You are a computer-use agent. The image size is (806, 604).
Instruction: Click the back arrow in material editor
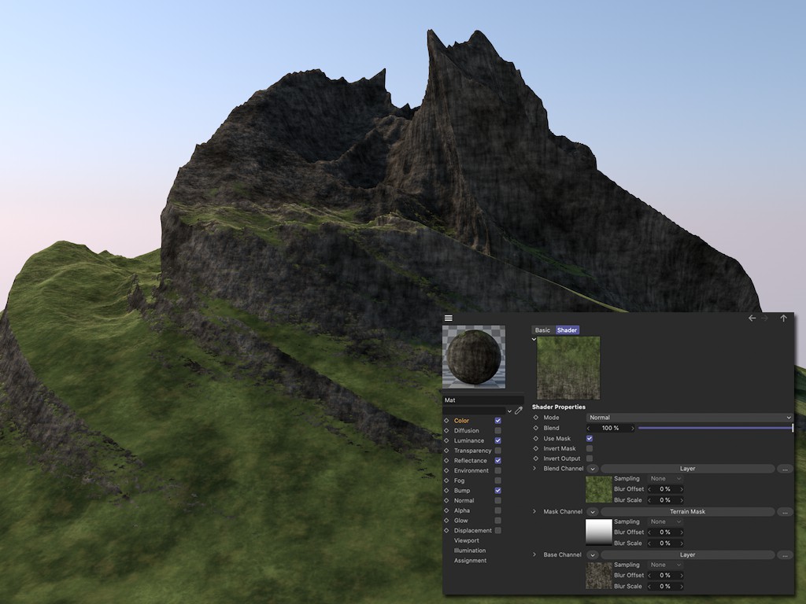coord(752,319)
